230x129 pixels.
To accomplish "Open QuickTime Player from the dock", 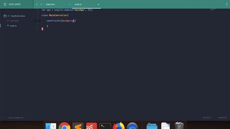I will [x=132, y=126].
